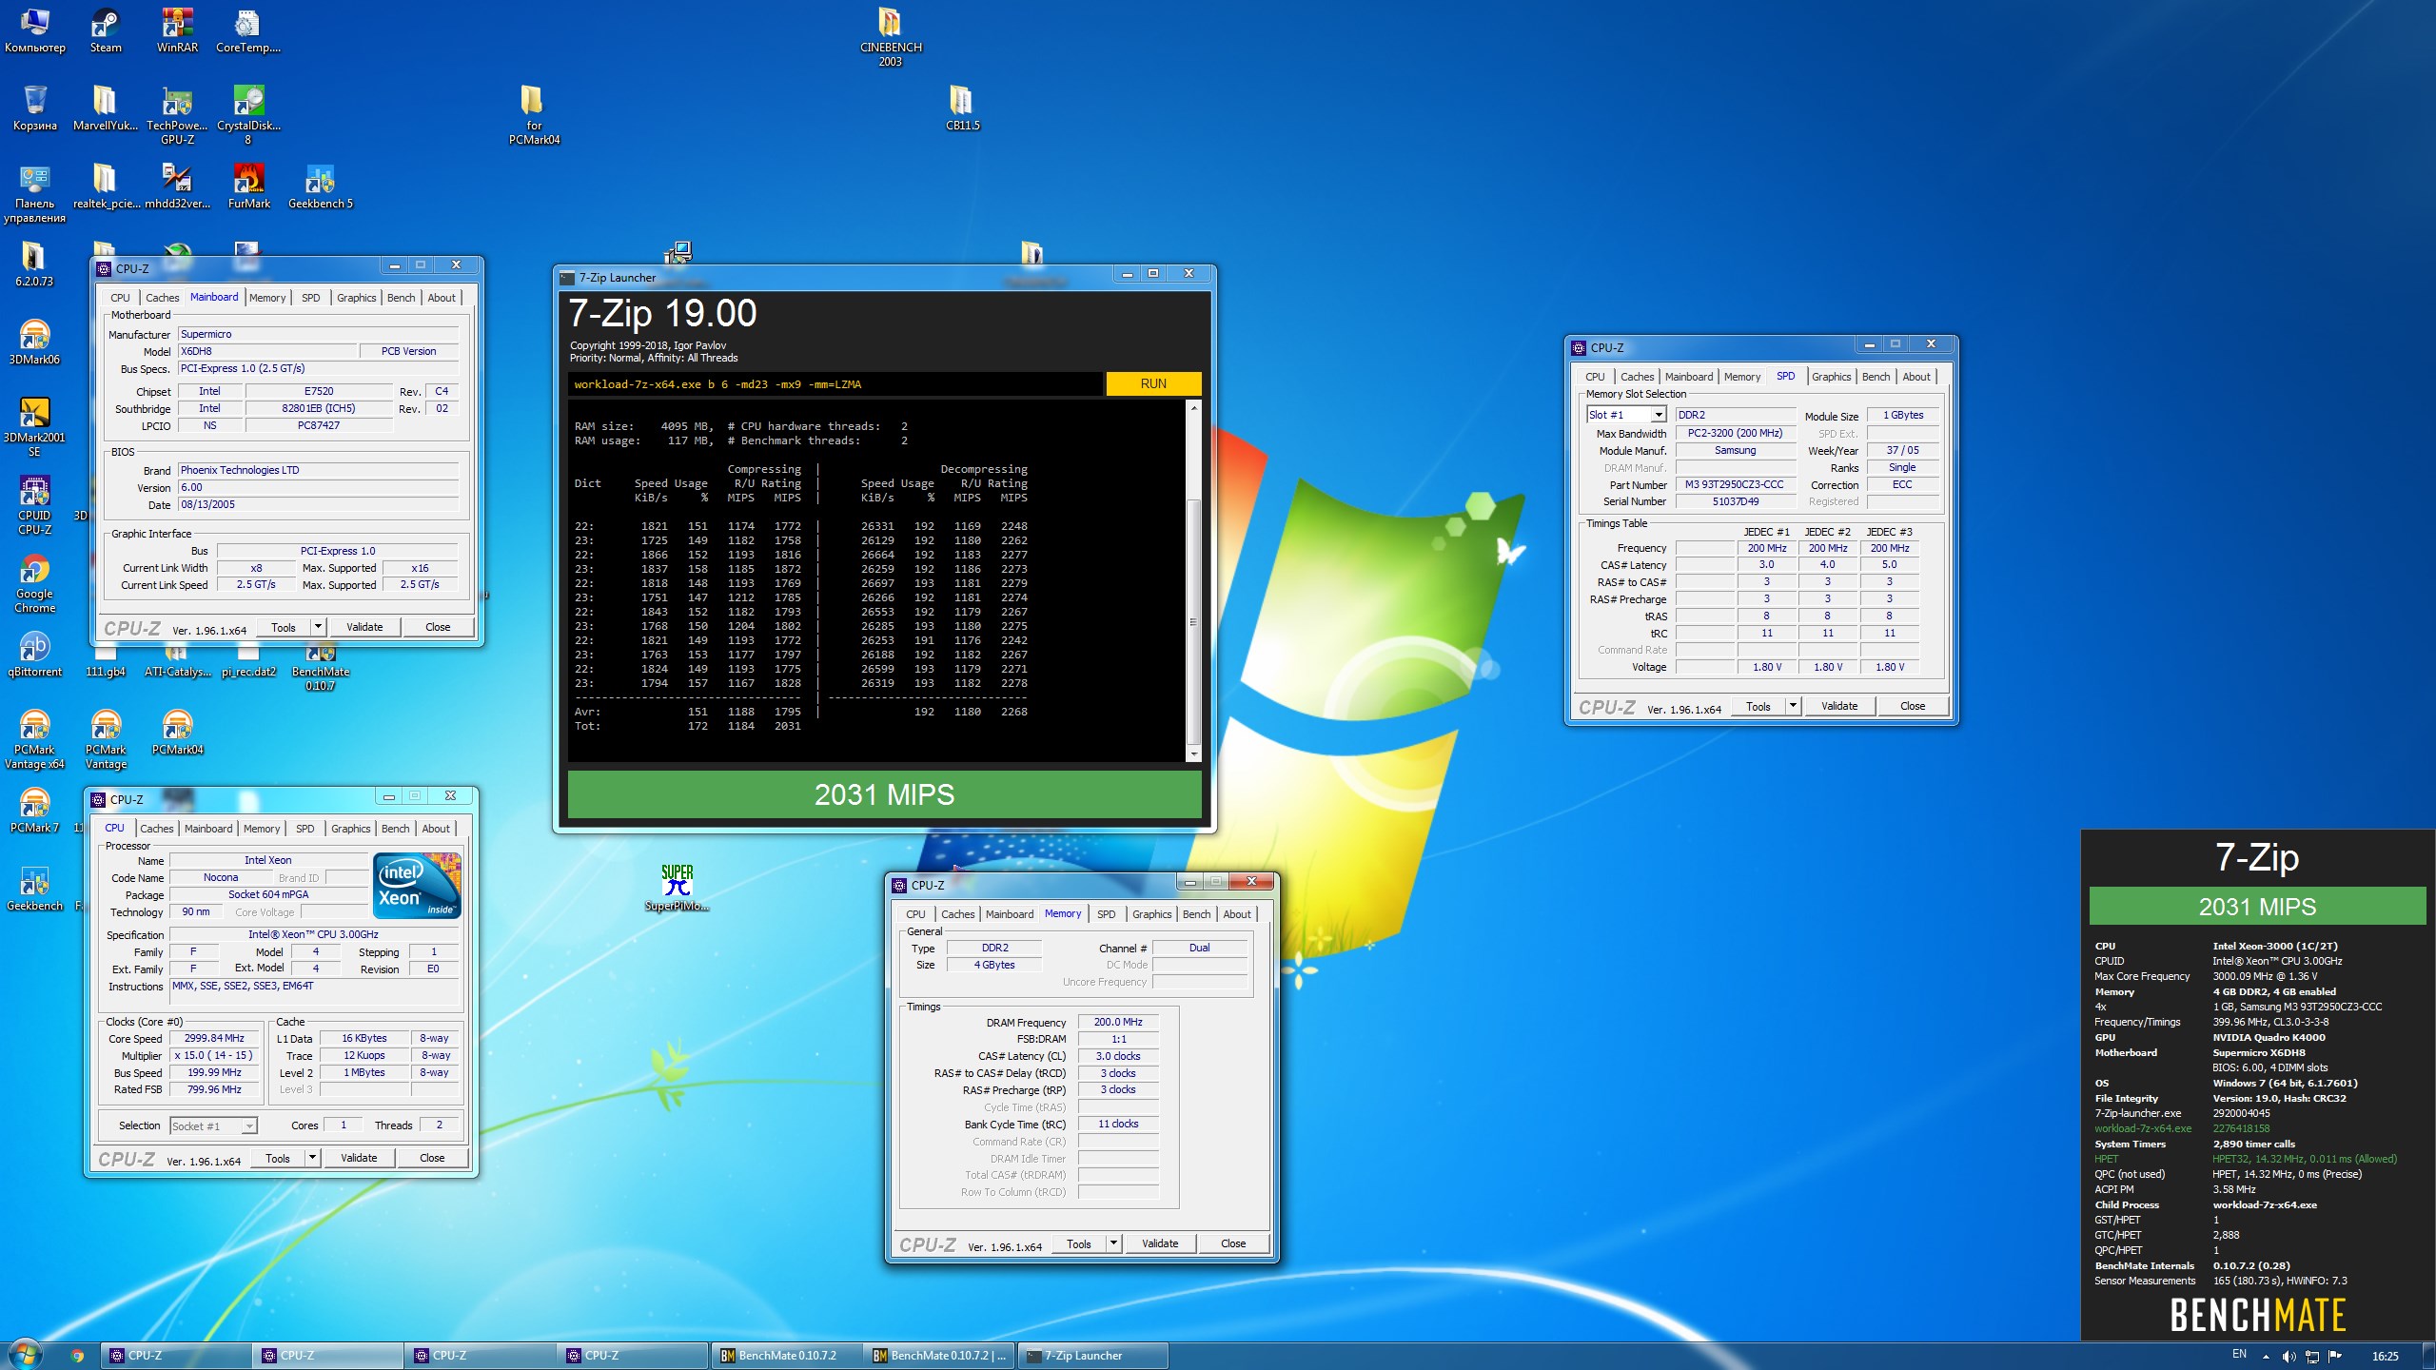
Task: Open the 3DMark06 desktop icon
Action: (x=35, y=342)
